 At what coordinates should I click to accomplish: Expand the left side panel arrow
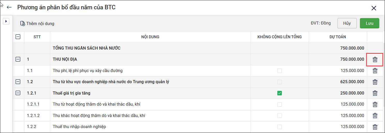(x=6, y=21)
